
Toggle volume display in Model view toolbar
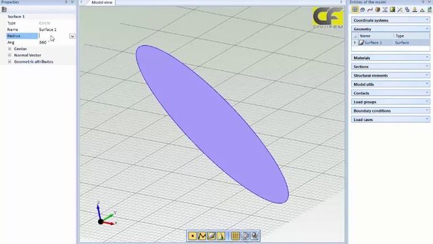[221, 236]
